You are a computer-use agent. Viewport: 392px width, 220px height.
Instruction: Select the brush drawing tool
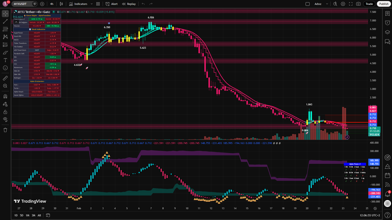coord(5,52)
